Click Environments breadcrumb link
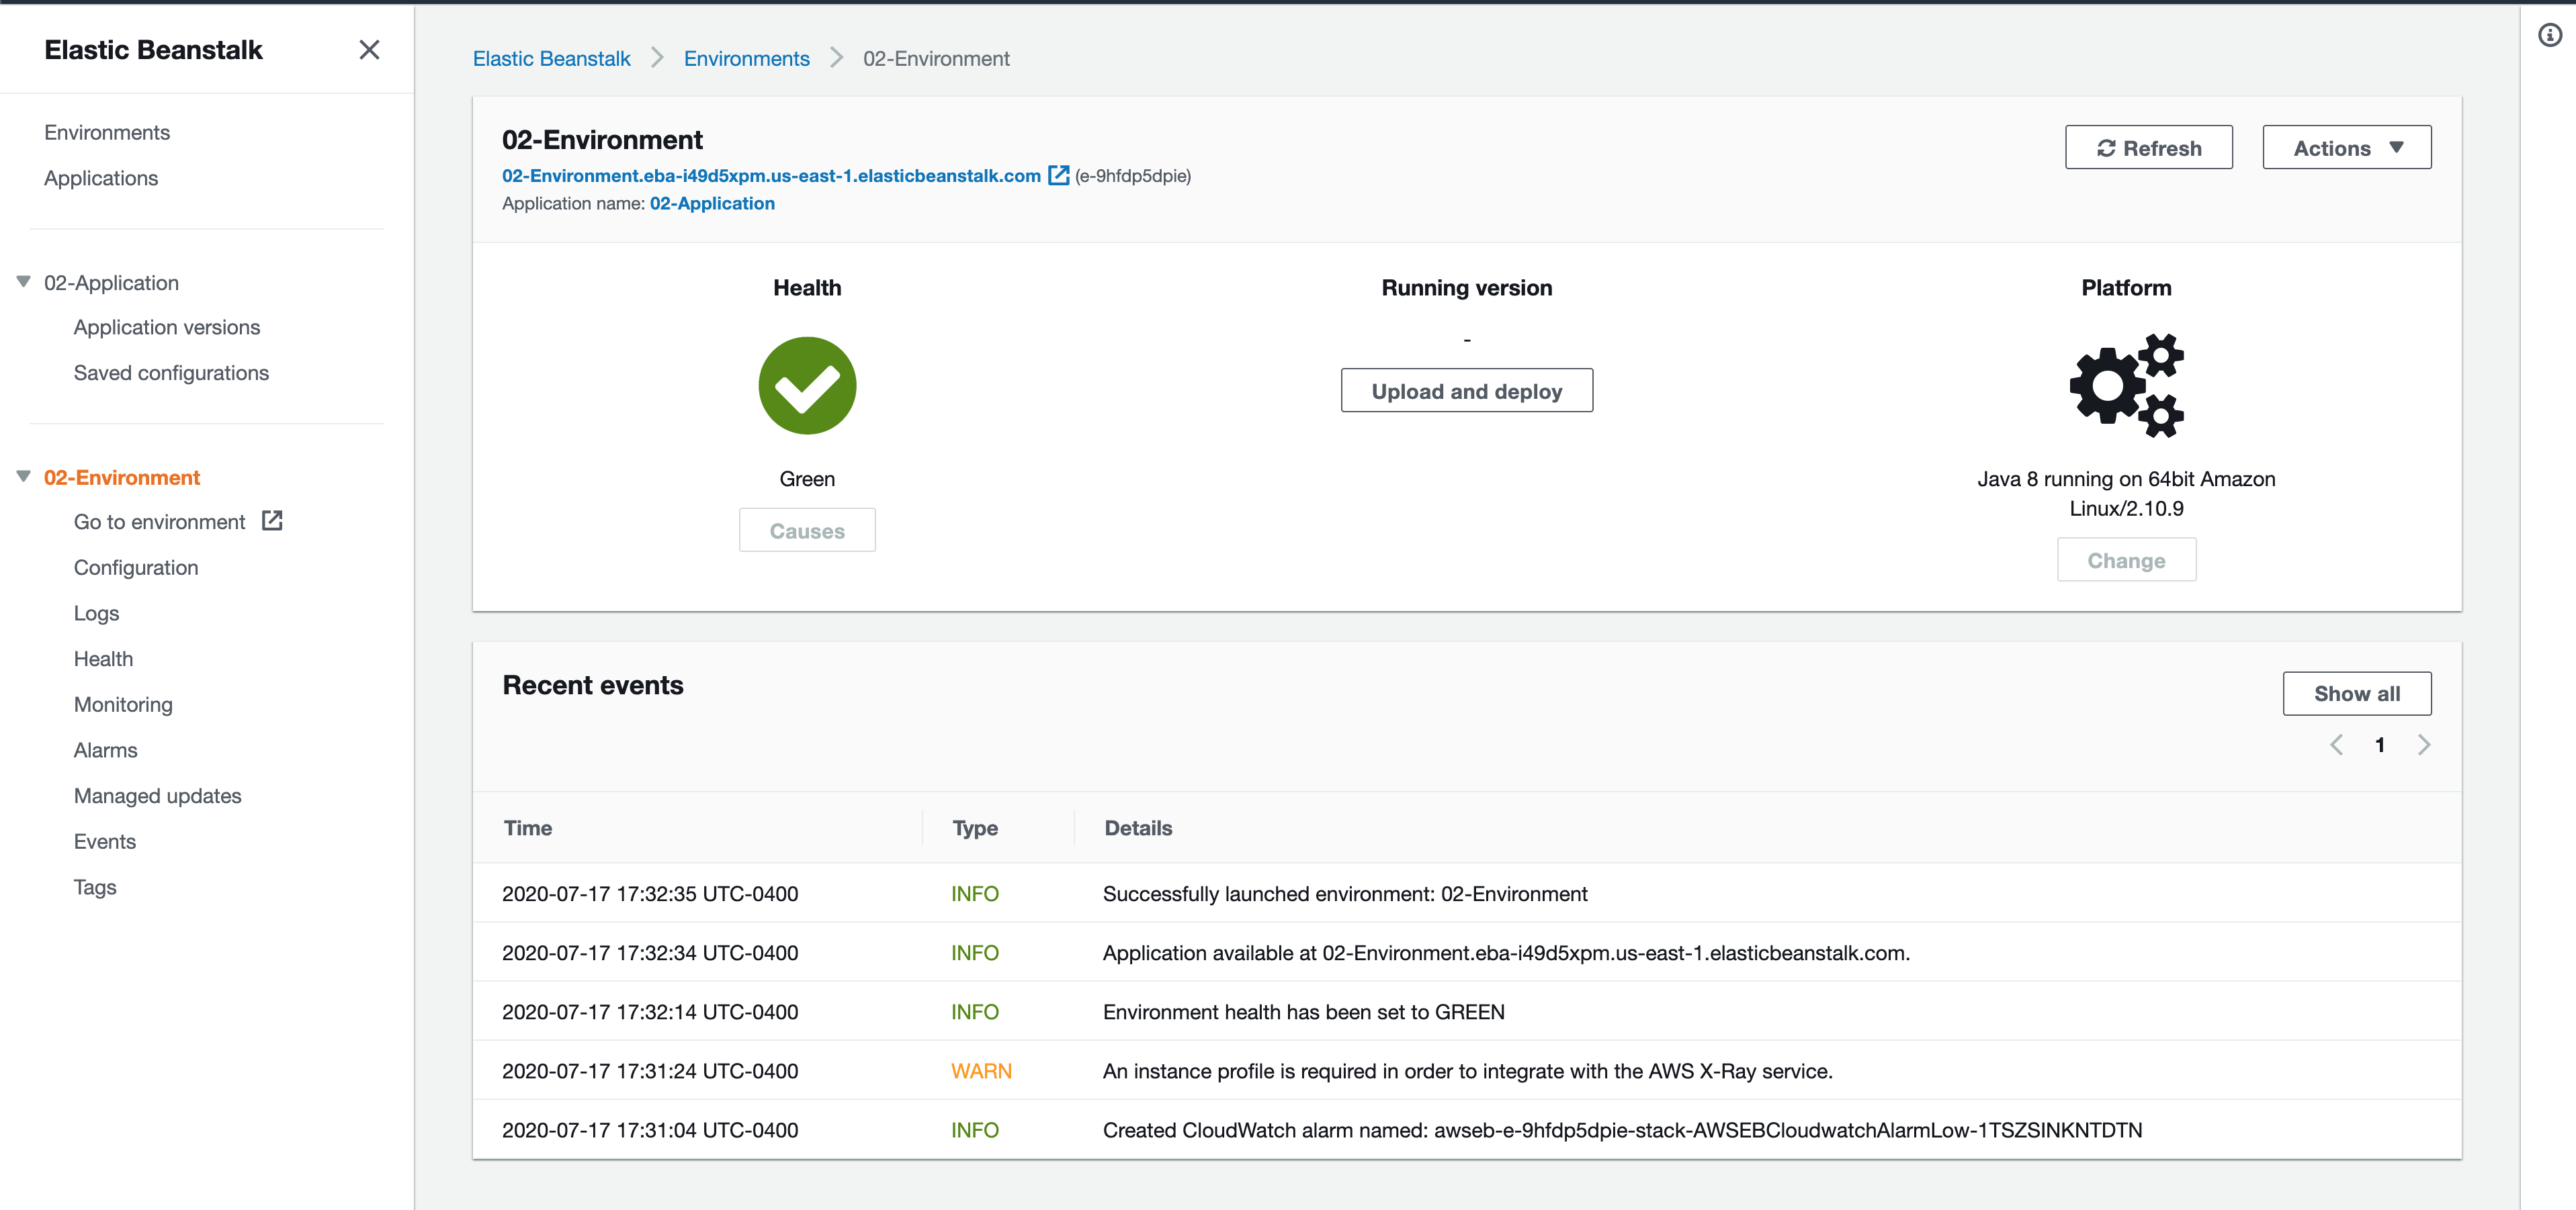The image size is (2576, 1210). coord(746,59)
